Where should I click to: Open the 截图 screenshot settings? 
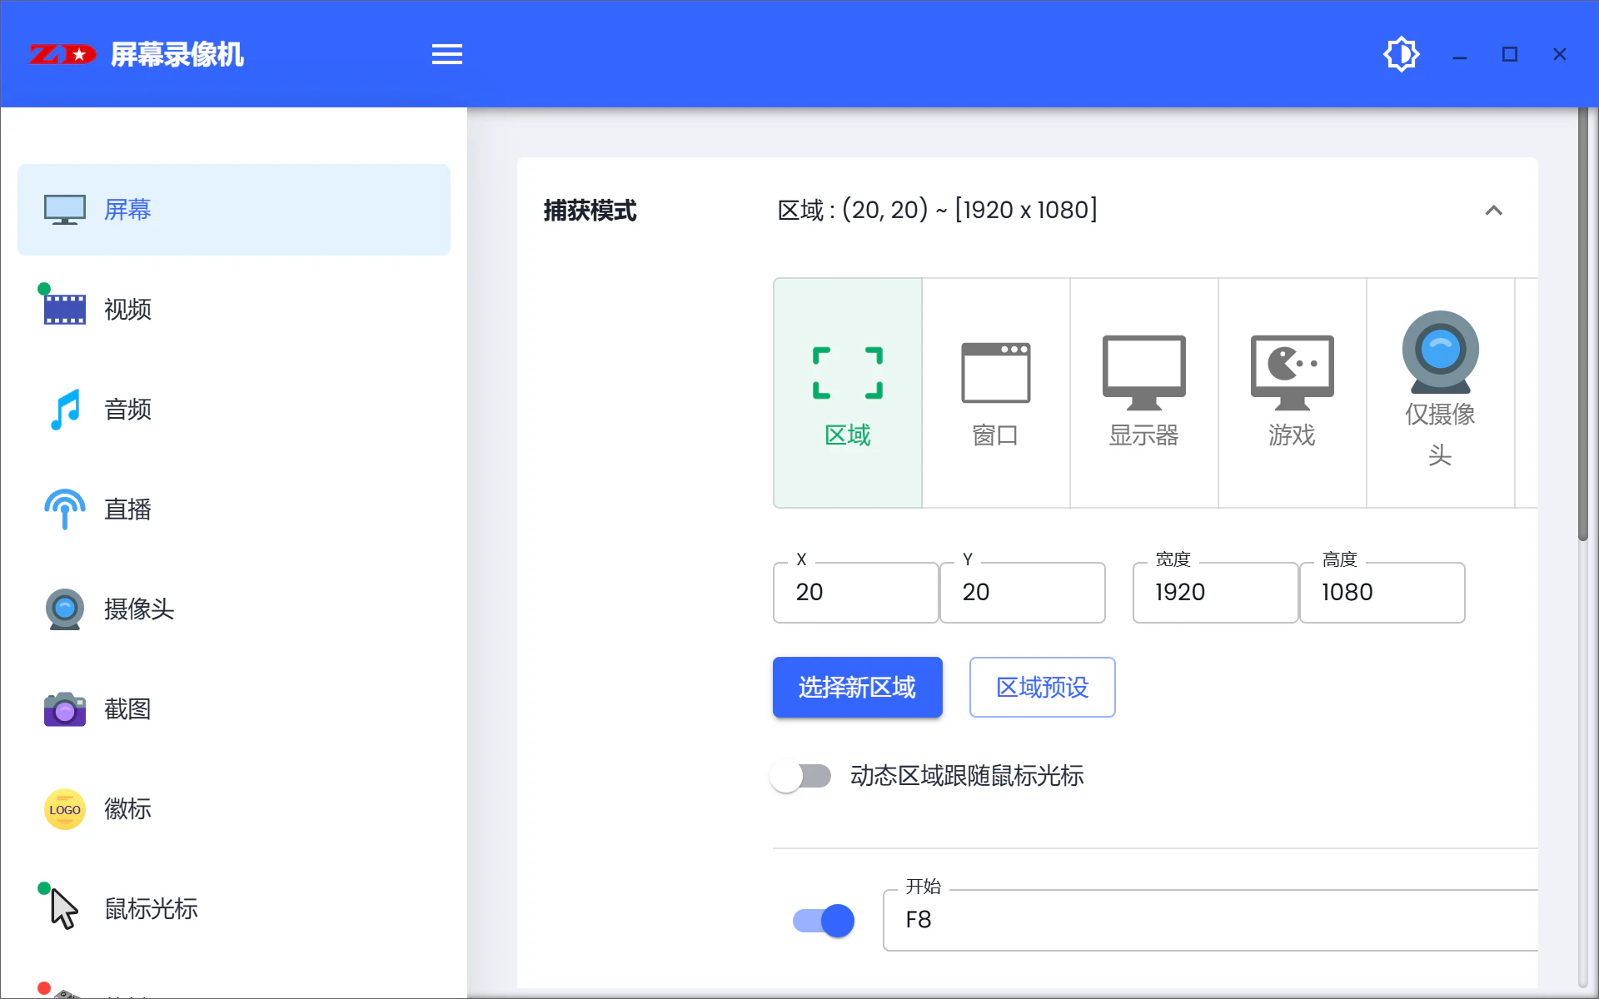coord(127,709)
